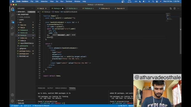Expand the Outline section
This screenshot has height=107, width=191.
coord(21,100)
